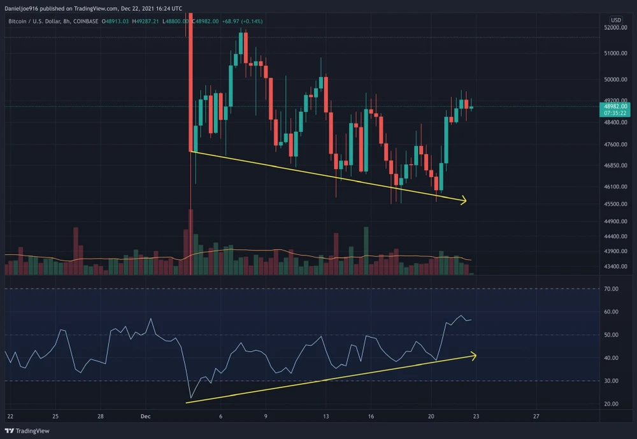Click the 23 date marker on time axis

[476, 416]
